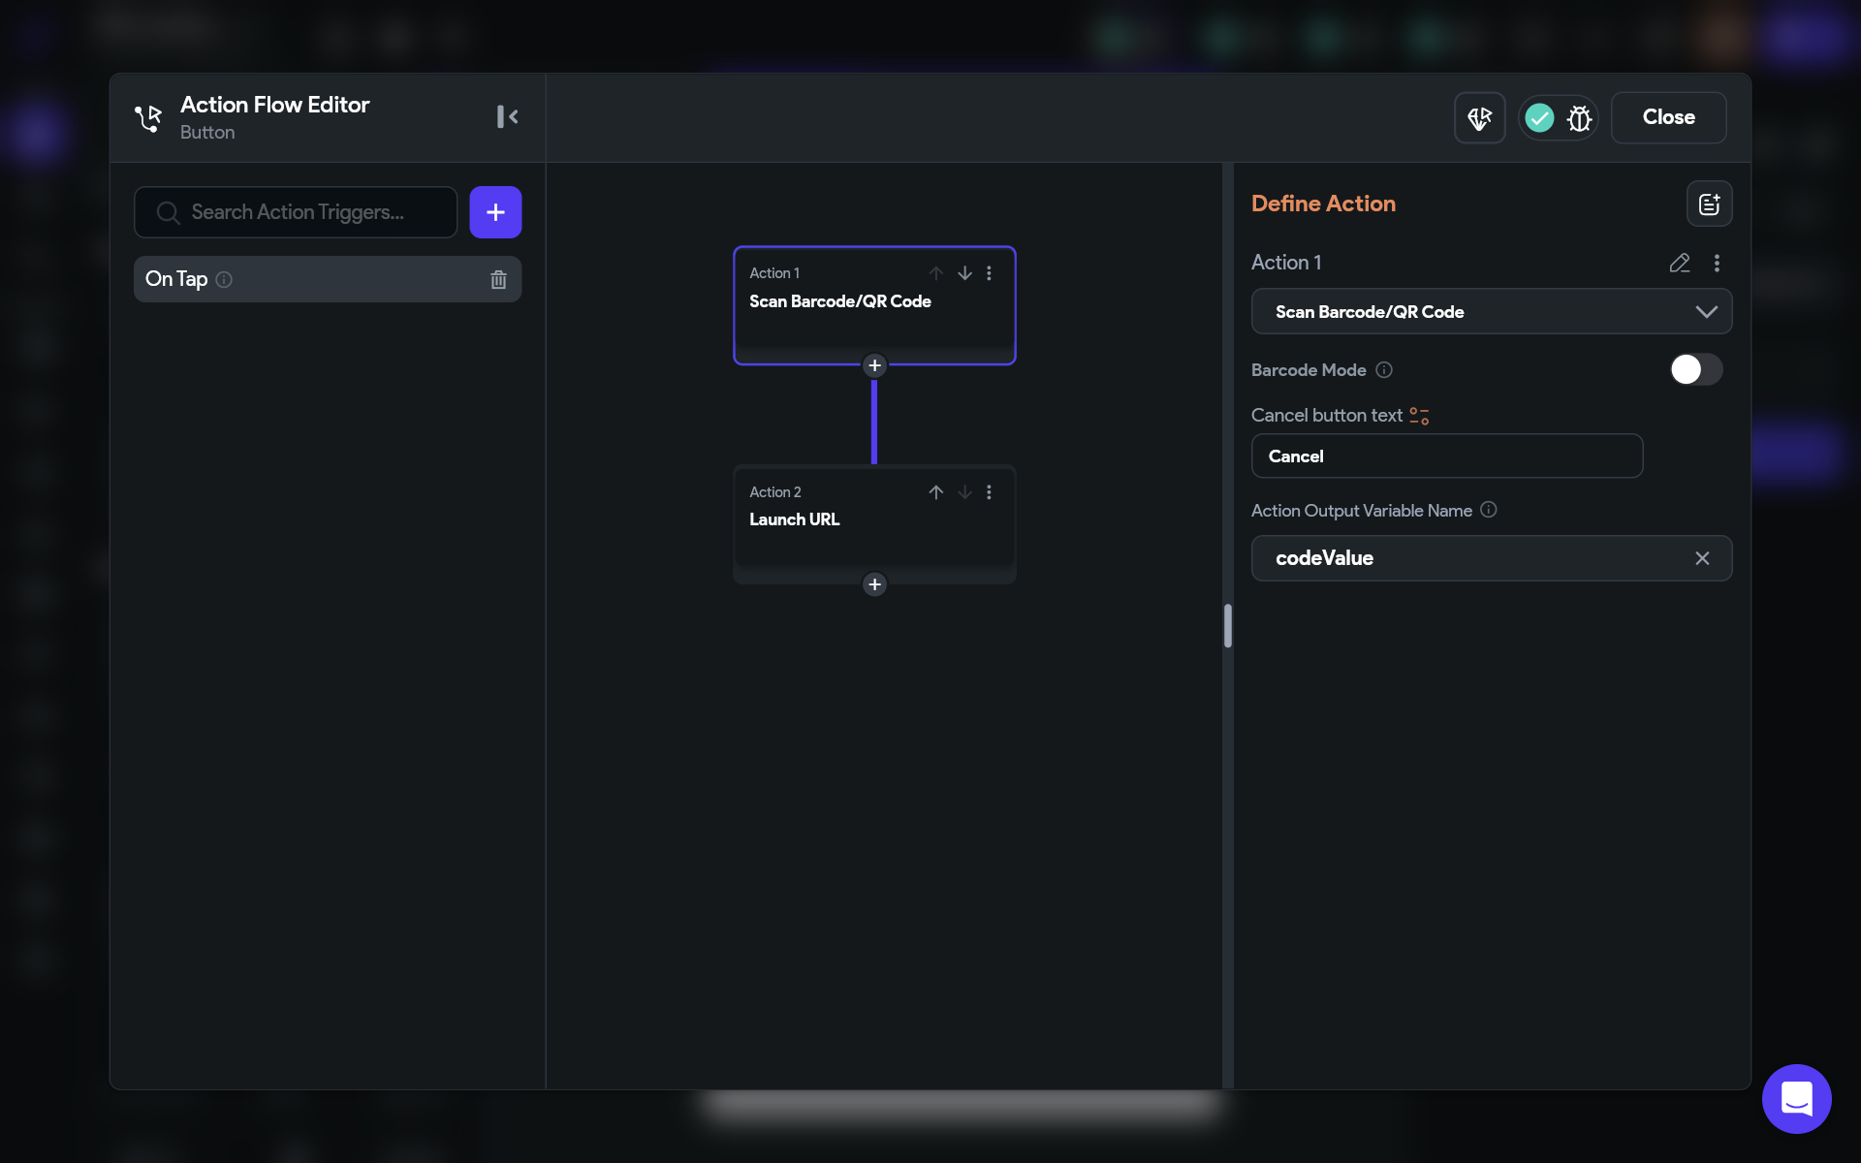Toggle the green validation check indicator
The height and width of the screenshot is (1163, 1861).
tap(1539, 118)
